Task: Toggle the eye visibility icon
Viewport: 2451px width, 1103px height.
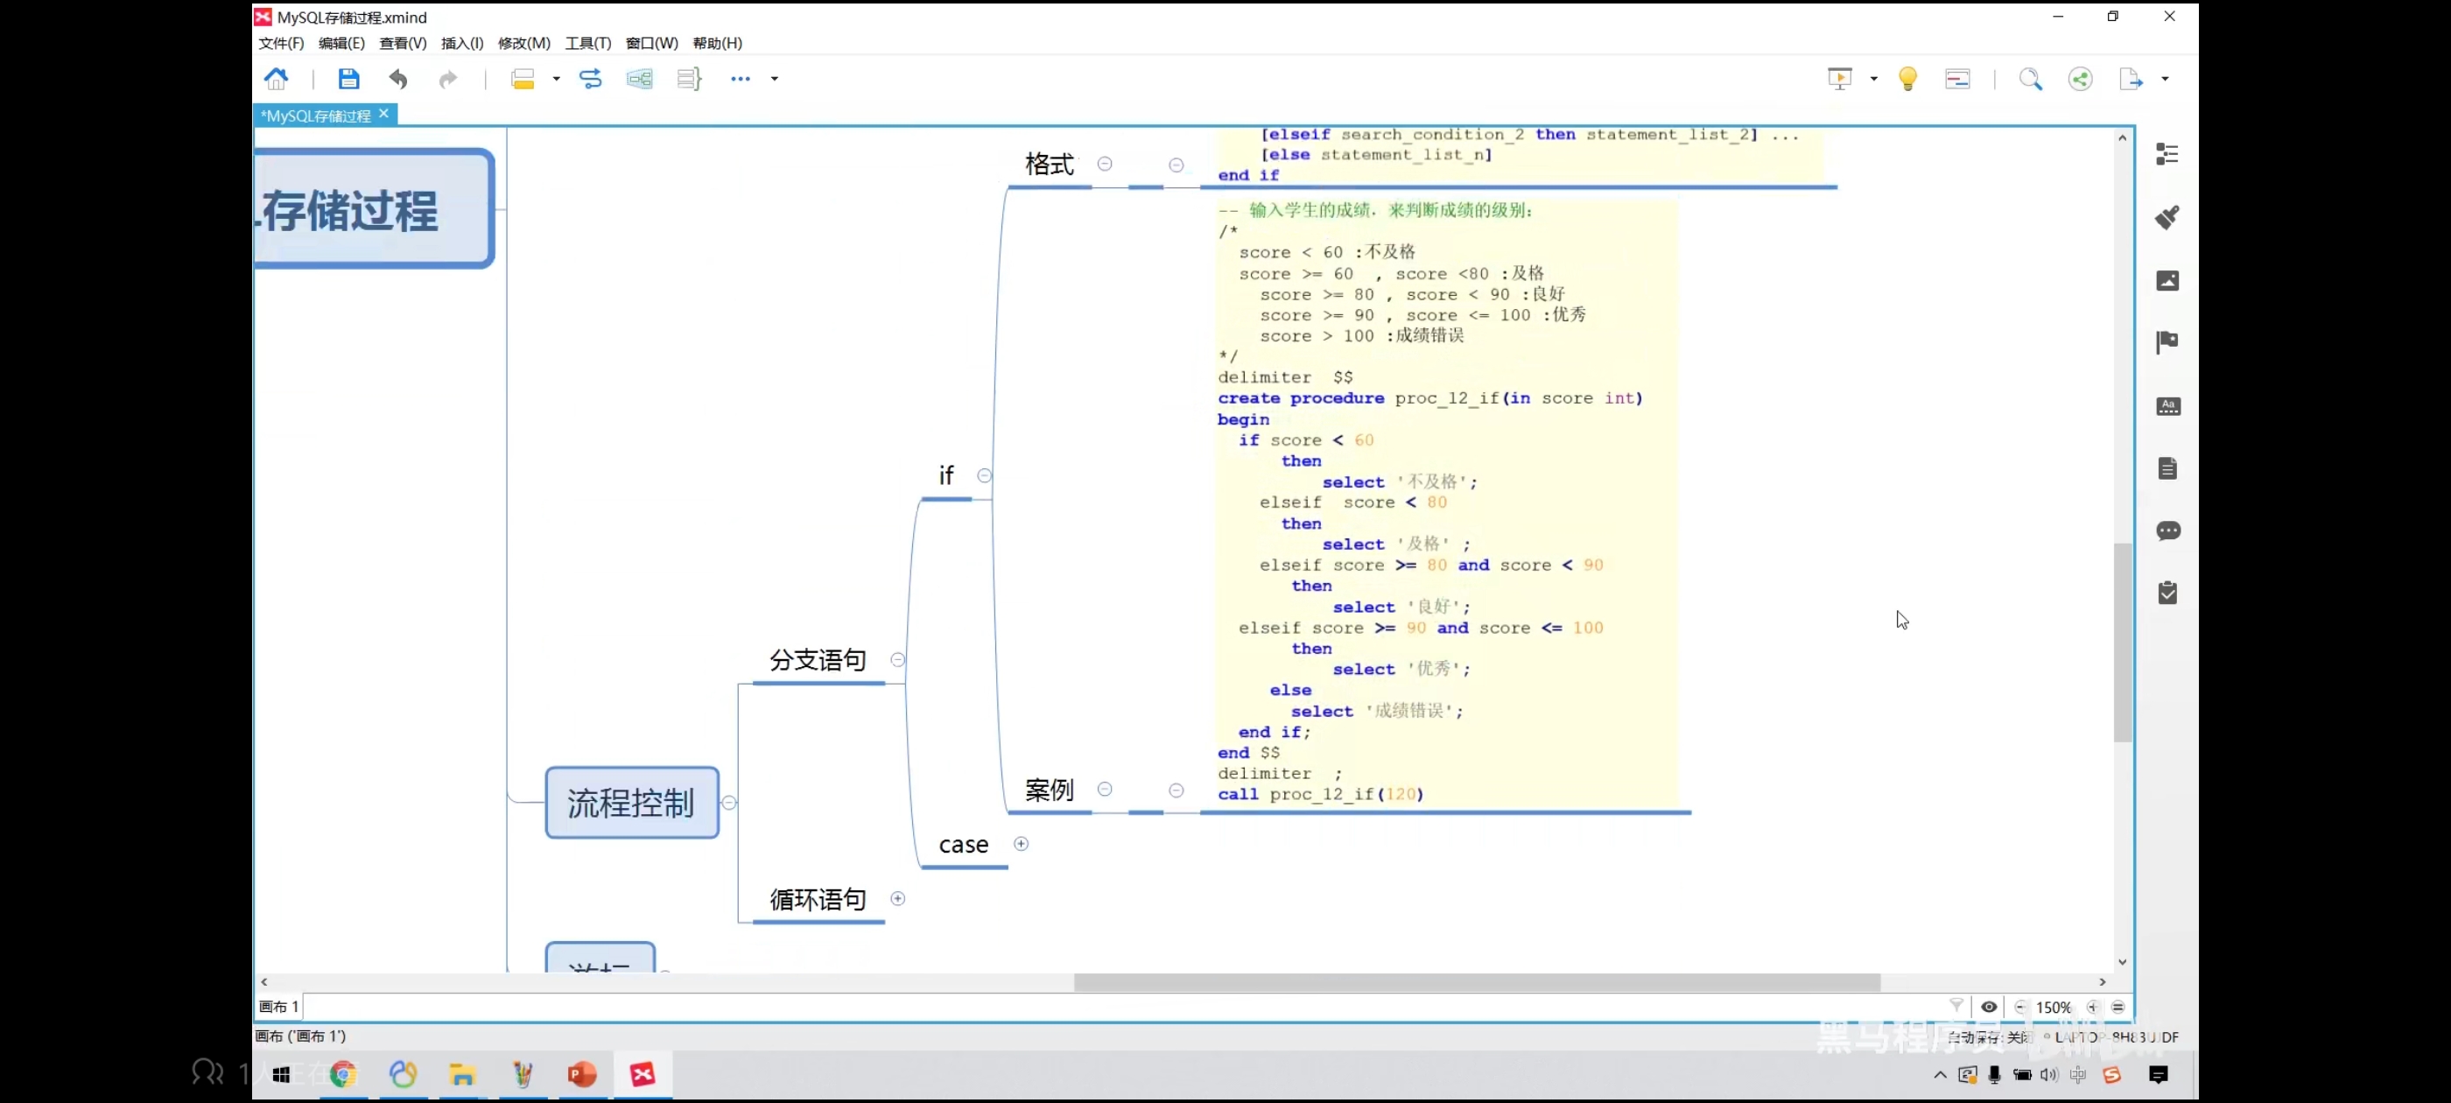Action: point(1989,1007)
